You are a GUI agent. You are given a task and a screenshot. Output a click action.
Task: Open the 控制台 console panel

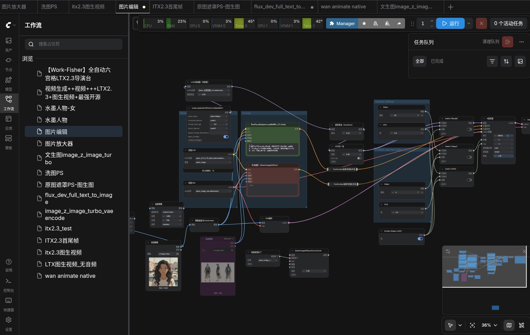[9, 284]
